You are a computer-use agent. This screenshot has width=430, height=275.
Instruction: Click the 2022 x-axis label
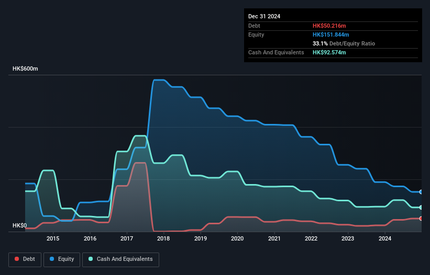(x=311, y=238)
